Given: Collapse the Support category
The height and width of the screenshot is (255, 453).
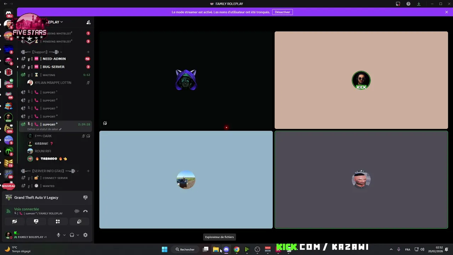Looking at the screenshot, I should pyautogui.click(x=41, y=52).
